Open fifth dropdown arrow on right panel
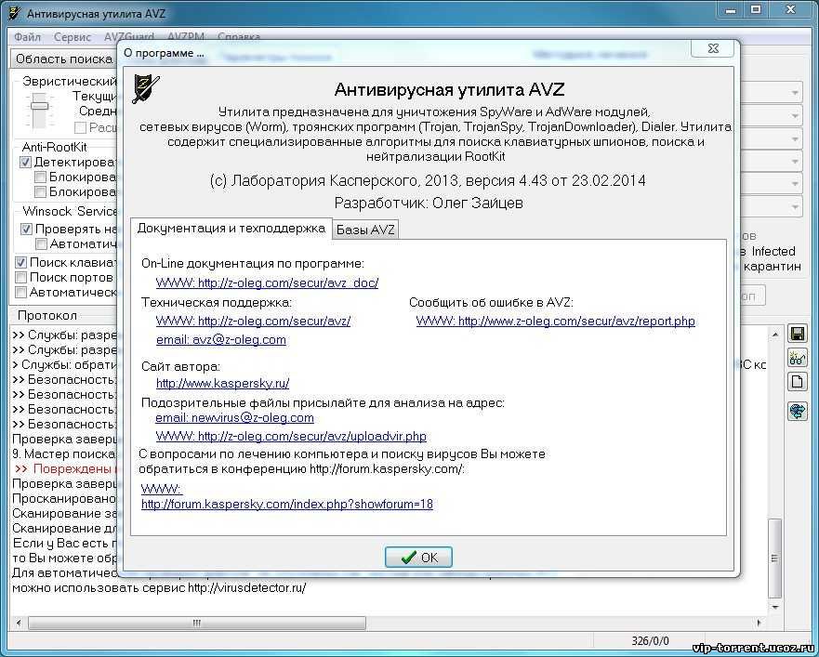 click(795, 184)
